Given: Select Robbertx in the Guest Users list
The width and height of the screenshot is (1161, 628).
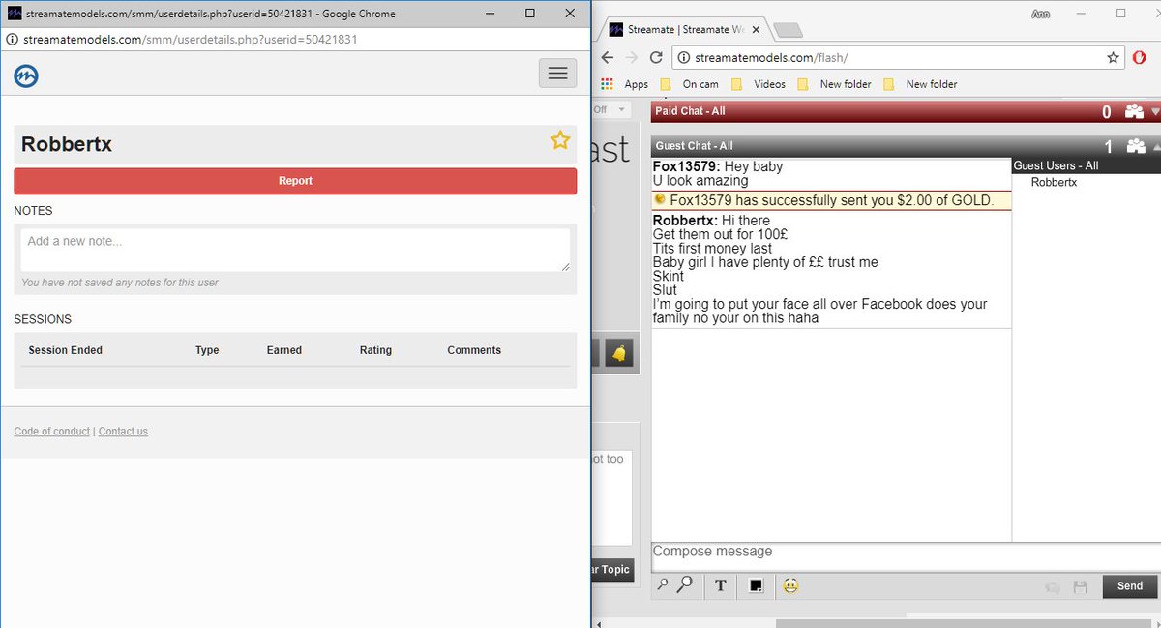Looking at the screenshot, I should 1054,182.
